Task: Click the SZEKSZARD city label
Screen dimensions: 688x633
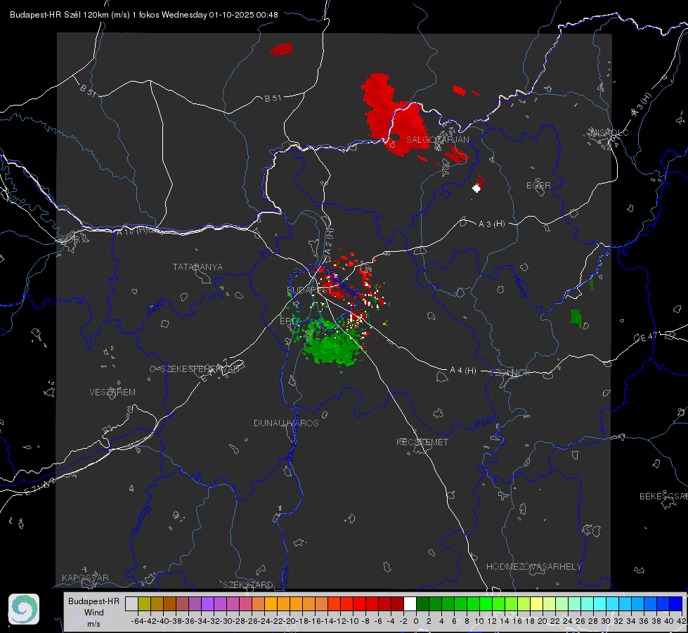Action: pyautogui.click(x=248, y=584)
